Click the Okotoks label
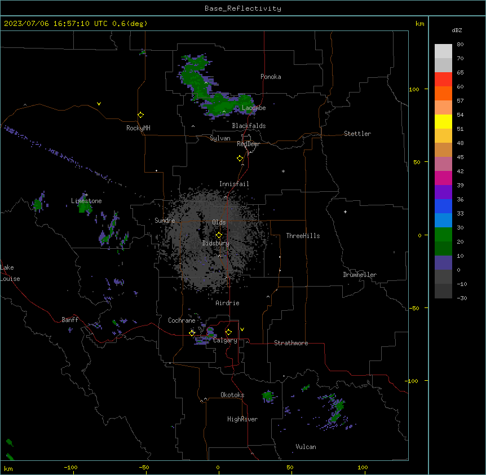Viewport: 486px width, 475px height. click(232, 395)
